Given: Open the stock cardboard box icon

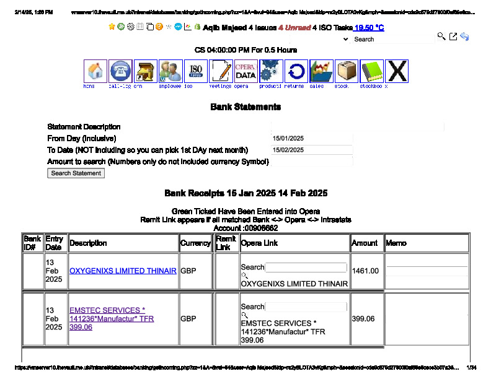Looking at the screenshot, I should coord(347,71).
